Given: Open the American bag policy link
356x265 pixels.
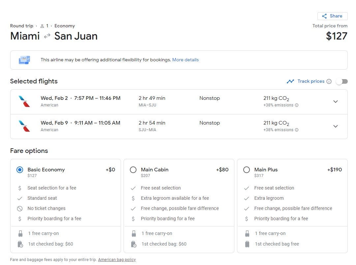Looking at the screenshot, I should pos(117,260).
